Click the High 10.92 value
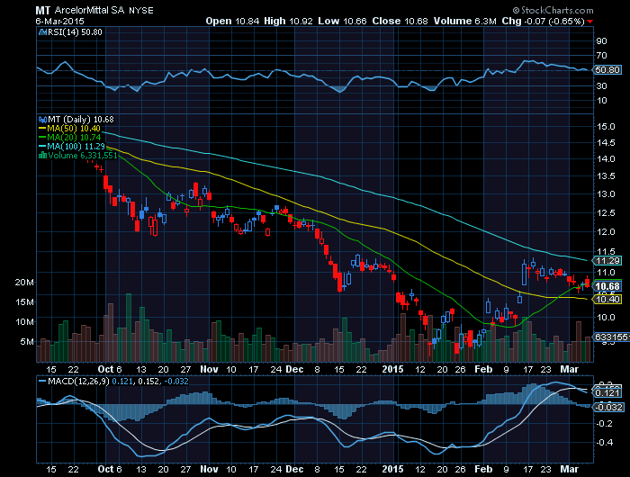The width and height of the screenshot is (630, 477). click(x=289, y=21)
